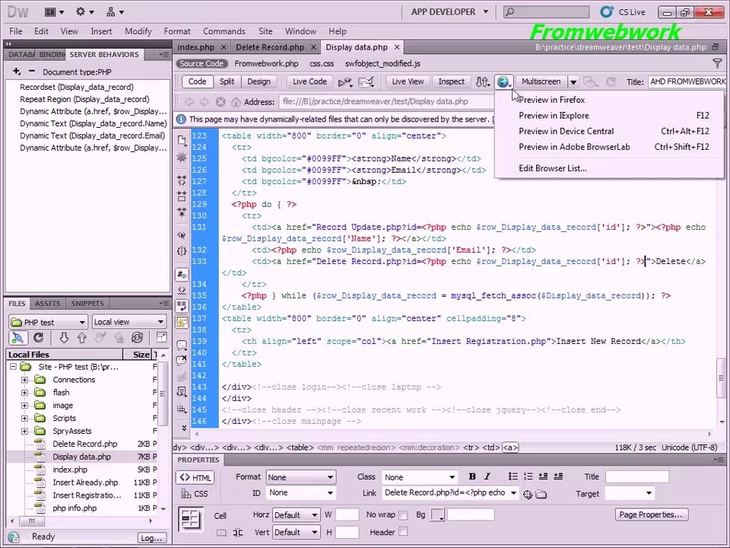Expand Files panel to show sites
Image resolution: width=730 pixels, height=548 pixels.
tap(161, 337)
